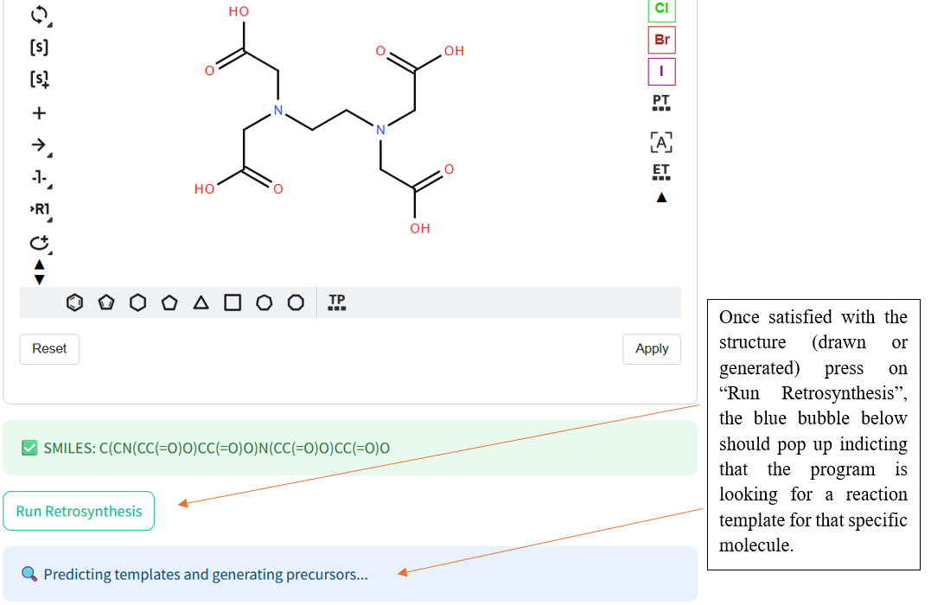Collapse right atom toolbar with up arrow

point(661,198)
